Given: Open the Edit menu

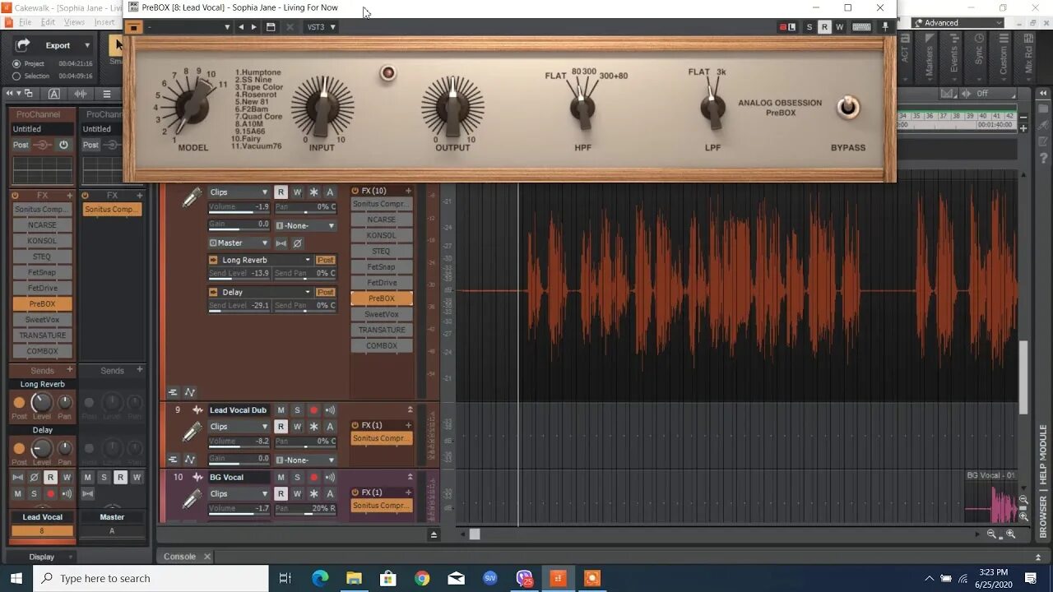Looking at the screenshot, I should click(48, 22).
